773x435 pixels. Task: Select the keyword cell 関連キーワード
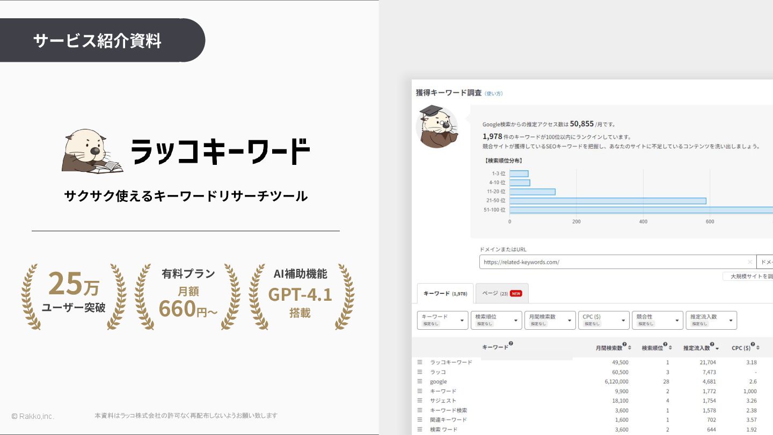point(448,420)
